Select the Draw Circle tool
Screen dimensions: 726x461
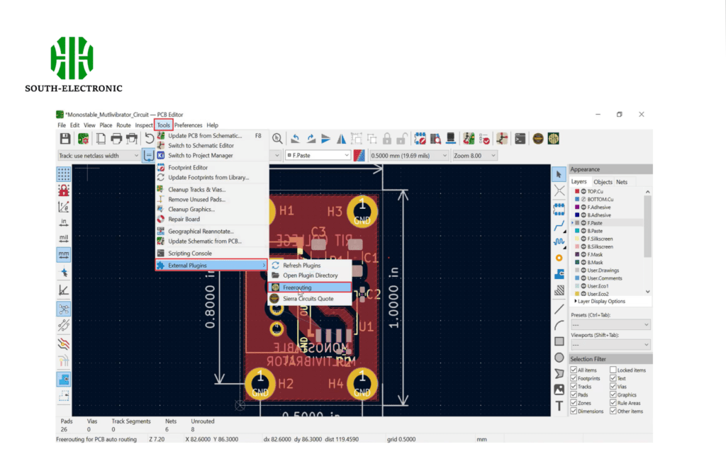559,358
